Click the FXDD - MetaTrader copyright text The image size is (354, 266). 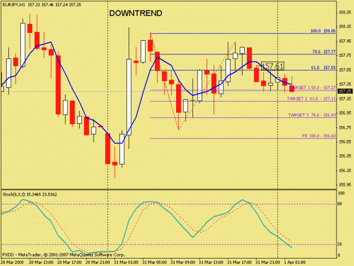click(63, 255)
